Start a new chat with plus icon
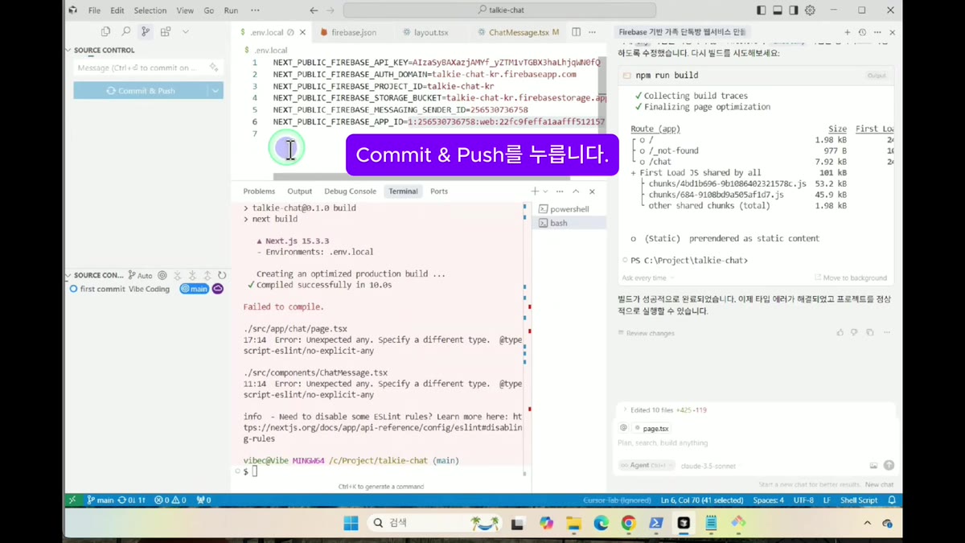This screenshot has width=965, height=543. (848, 32)
